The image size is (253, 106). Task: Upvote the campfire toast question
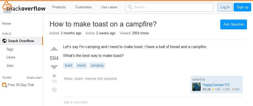54,49
